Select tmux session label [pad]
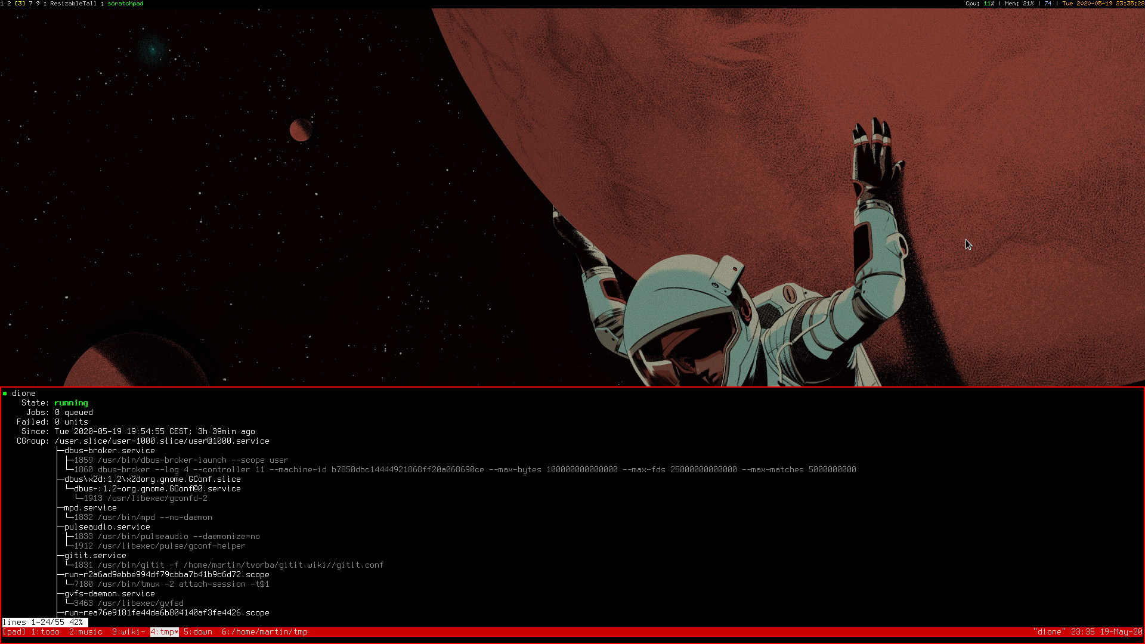 (x=14, y=632)
